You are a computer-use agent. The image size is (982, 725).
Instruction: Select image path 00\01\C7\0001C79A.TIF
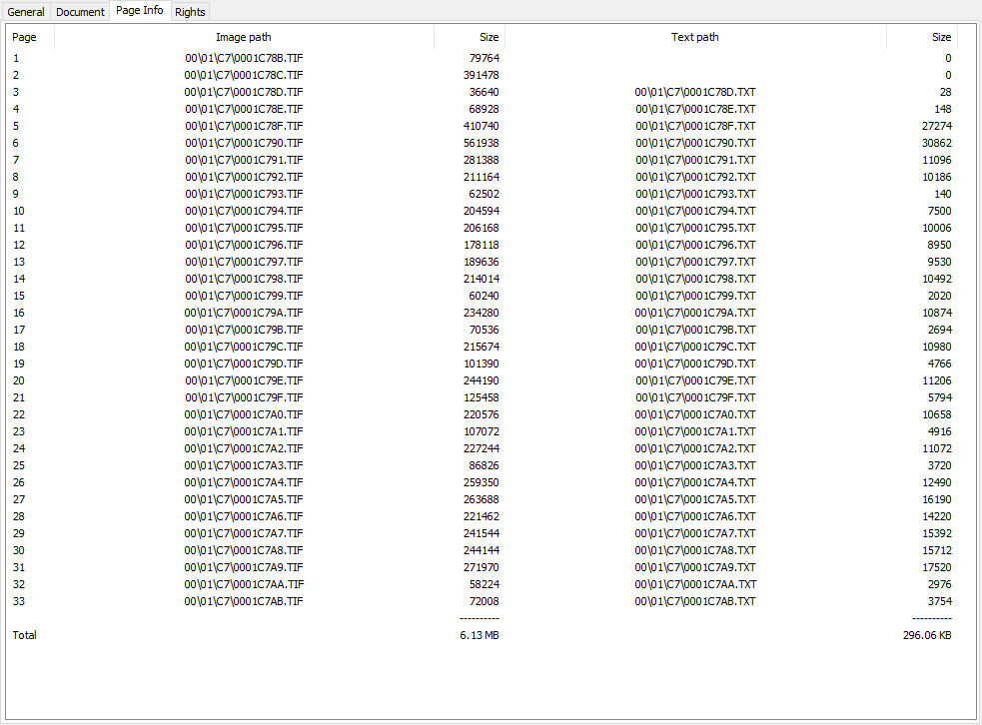[x=244, y=313]
